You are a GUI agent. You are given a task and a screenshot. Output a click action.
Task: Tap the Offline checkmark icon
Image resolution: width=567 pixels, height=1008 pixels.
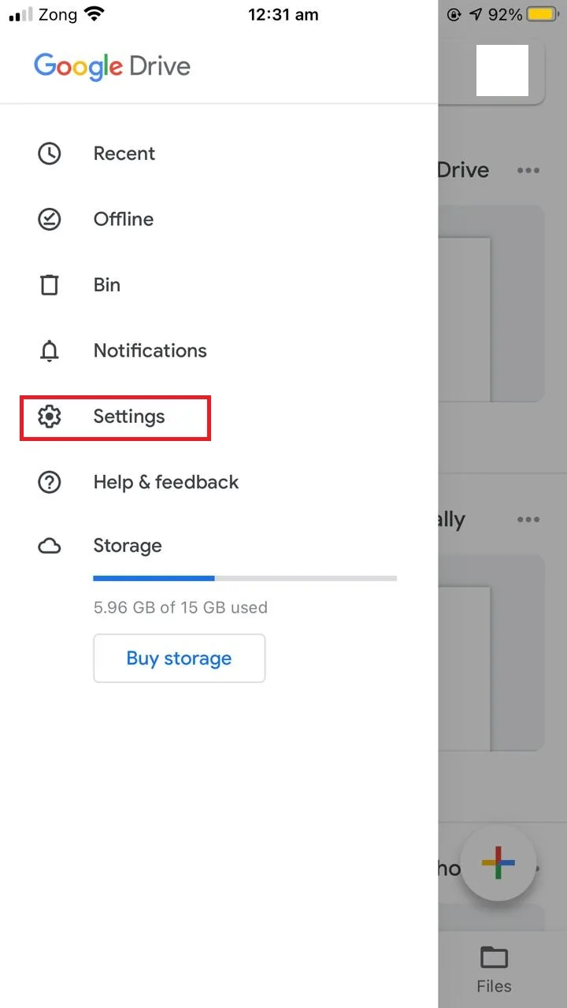pyautogui.click(x=50, y=219)
